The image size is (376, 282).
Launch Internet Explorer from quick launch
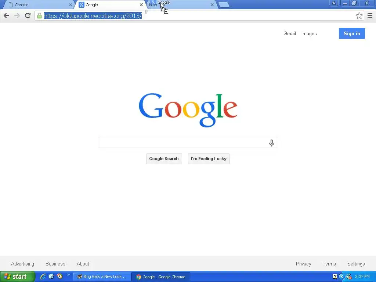43,276
